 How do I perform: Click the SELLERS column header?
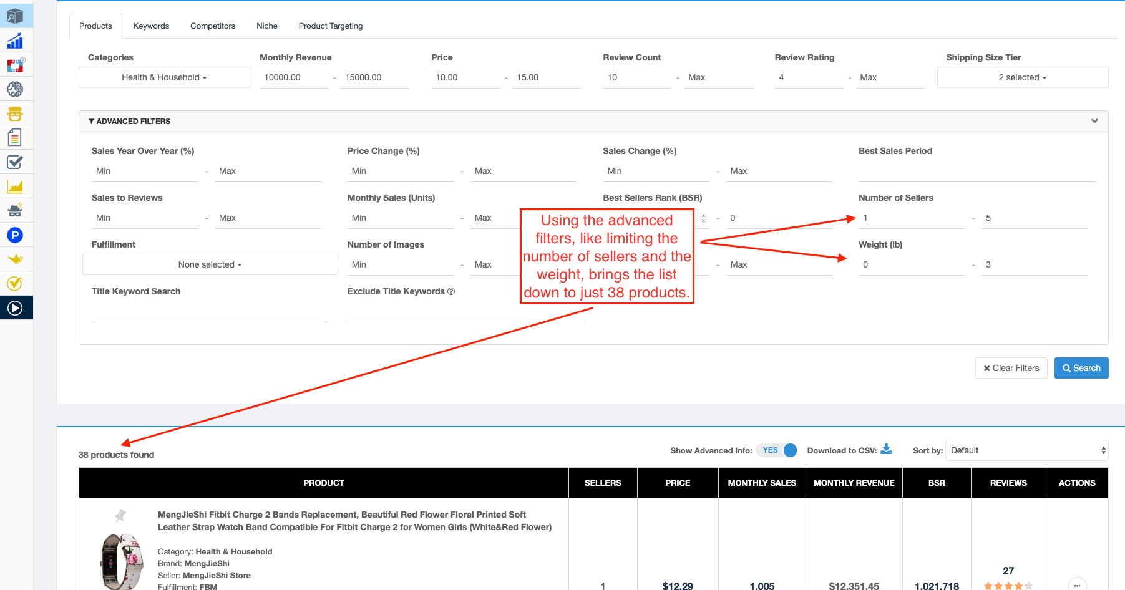point(603,483)
